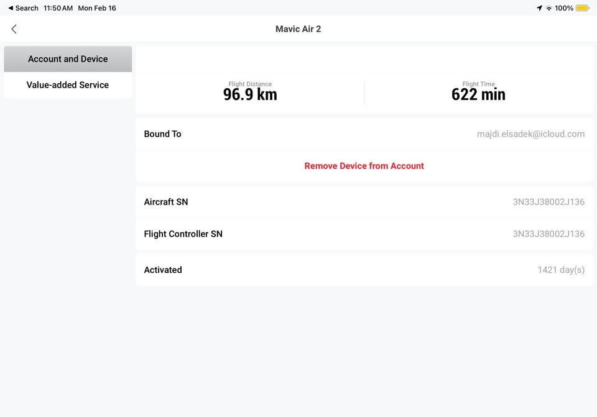Select the Account and Device tab

coord(68,59)
